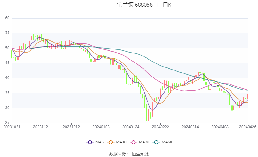
Task: Click the data source 恒生聚源 text
Action: click(140, 154)
